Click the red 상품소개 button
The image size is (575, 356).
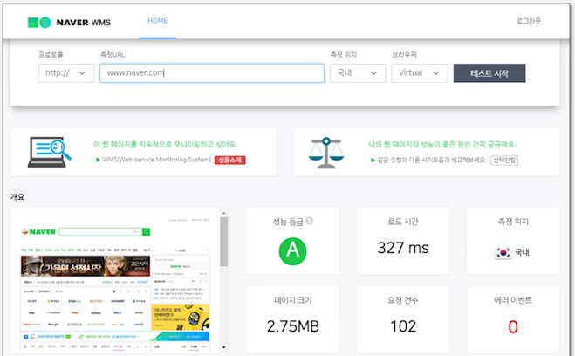230,160
